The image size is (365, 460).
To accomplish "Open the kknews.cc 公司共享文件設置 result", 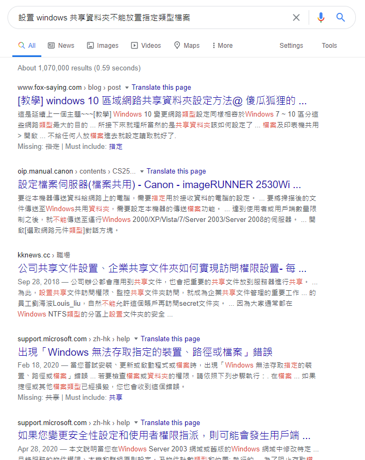I will (x=162, y=268).
